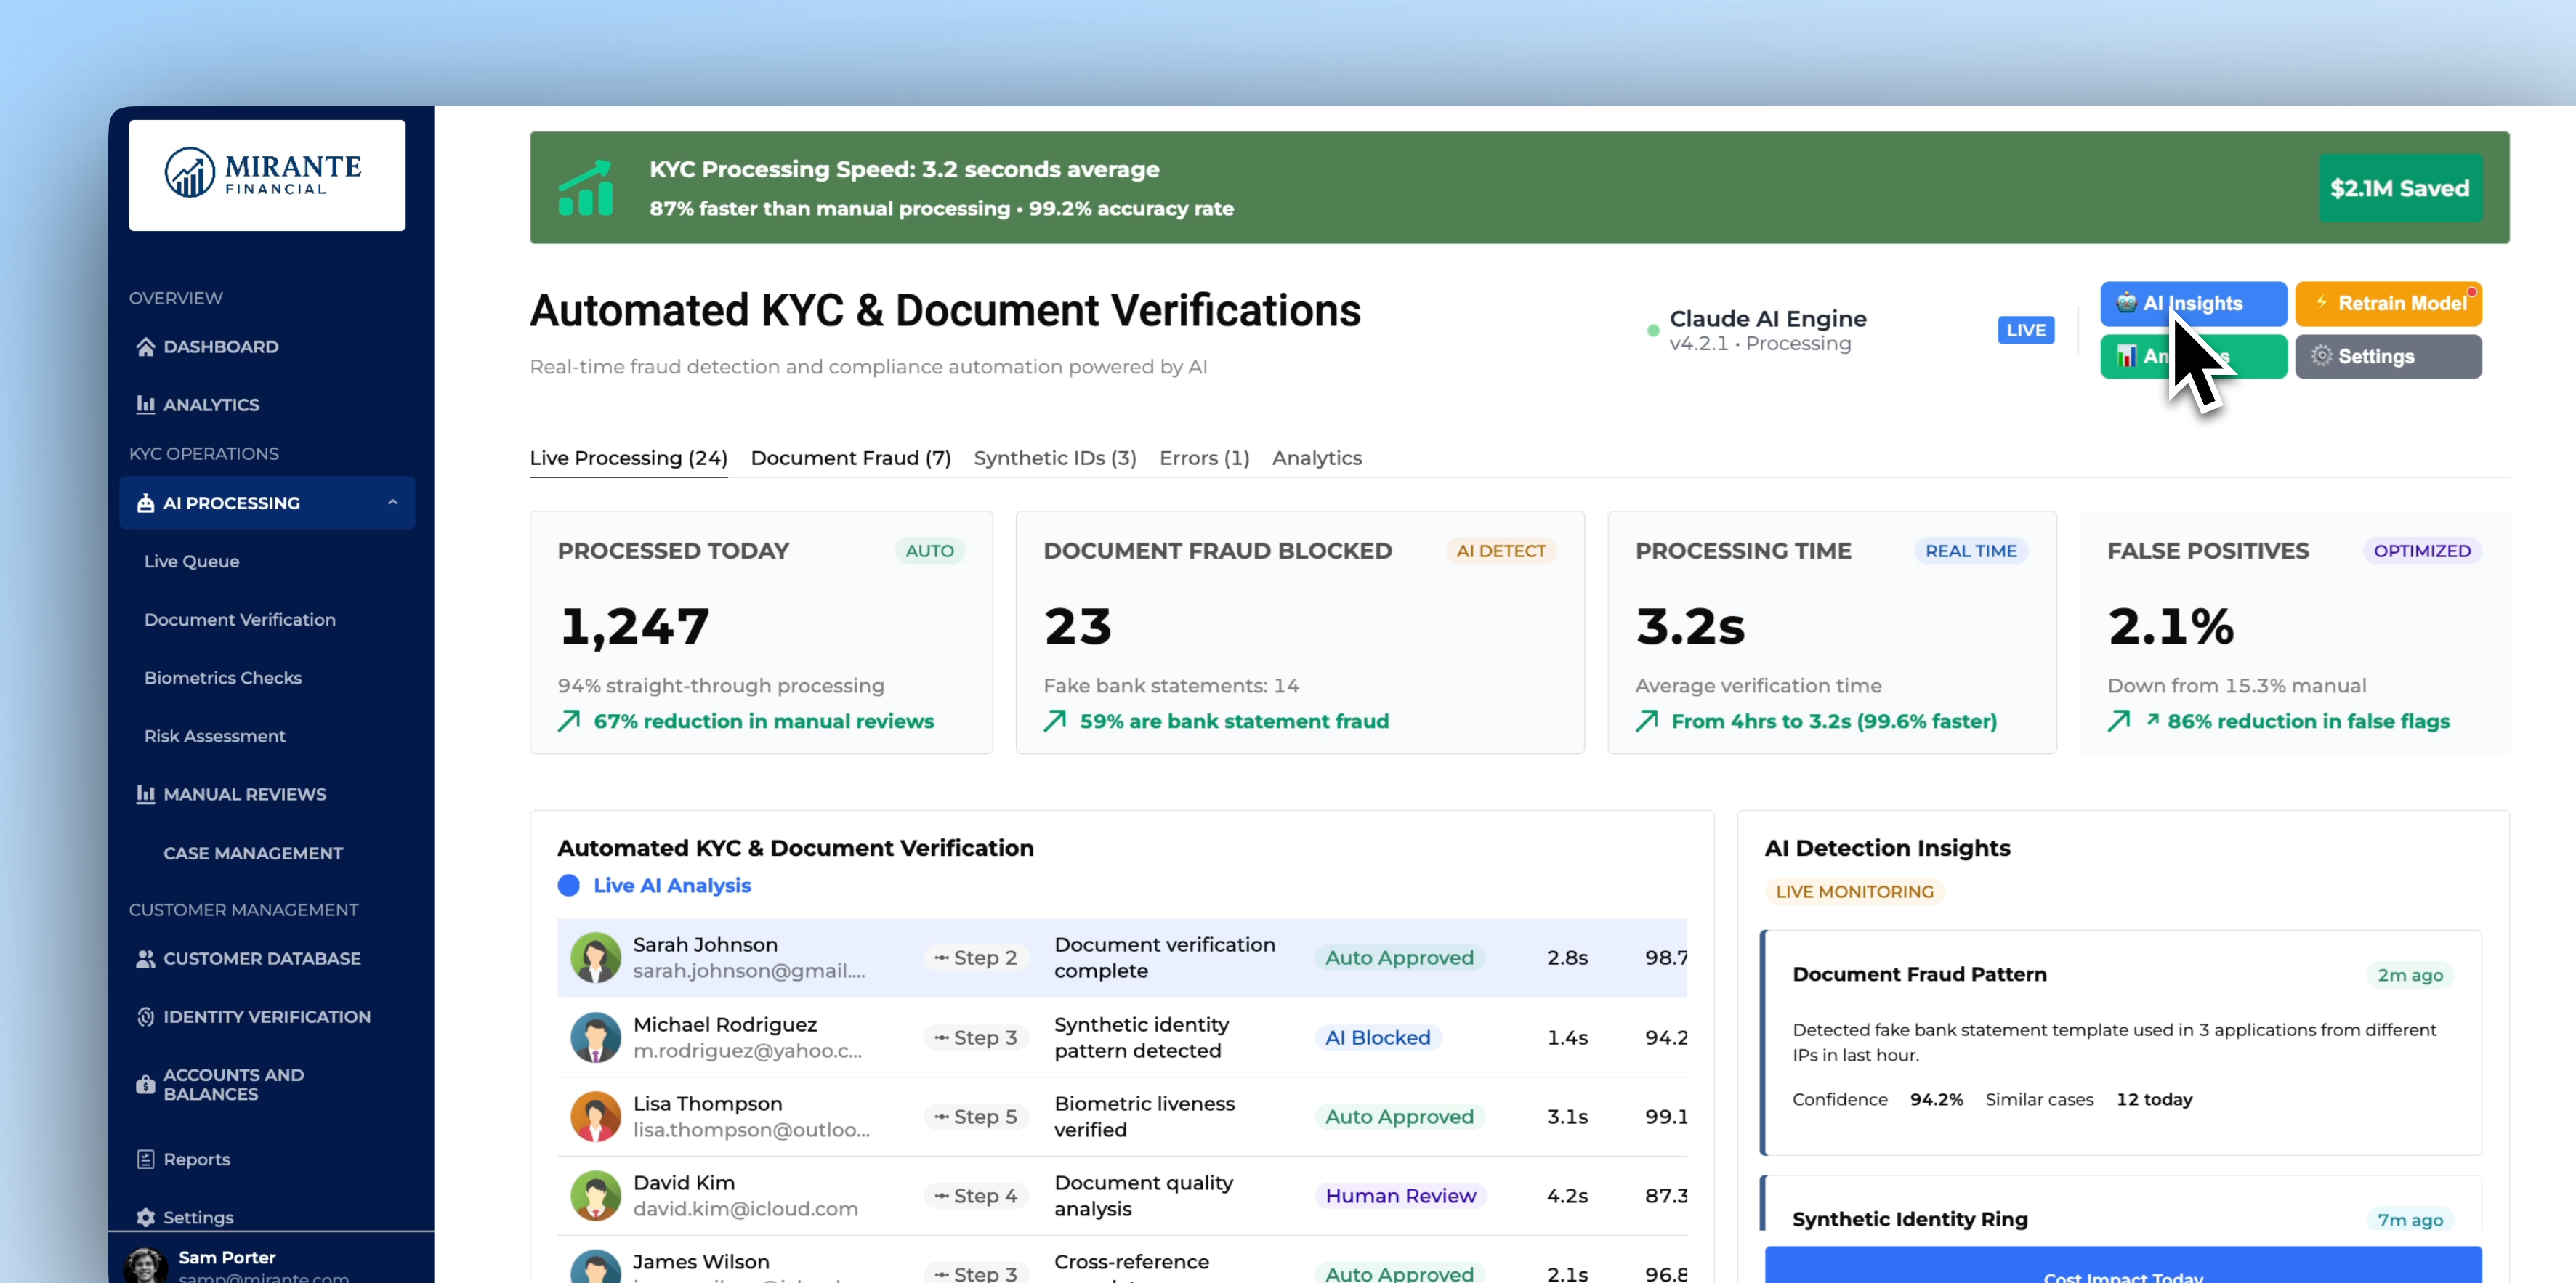The height and width of the screenshot is (1283, 2576).
Task: Open the Dashboard from the sidebar
Action: click(146, 347)
